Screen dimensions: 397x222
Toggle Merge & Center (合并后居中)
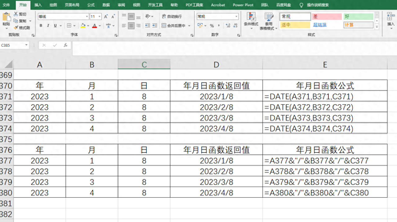(x=174, y=26)
